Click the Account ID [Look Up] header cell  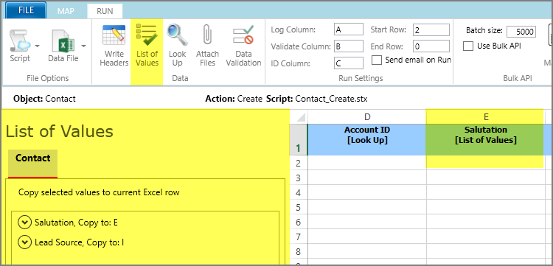[x=366, y=140]
